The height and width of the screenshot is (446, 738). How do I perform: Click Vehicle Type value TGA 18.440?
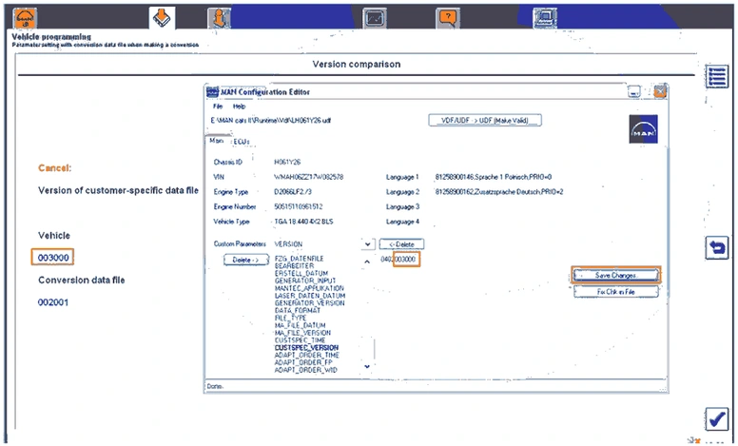click(303, 222)
